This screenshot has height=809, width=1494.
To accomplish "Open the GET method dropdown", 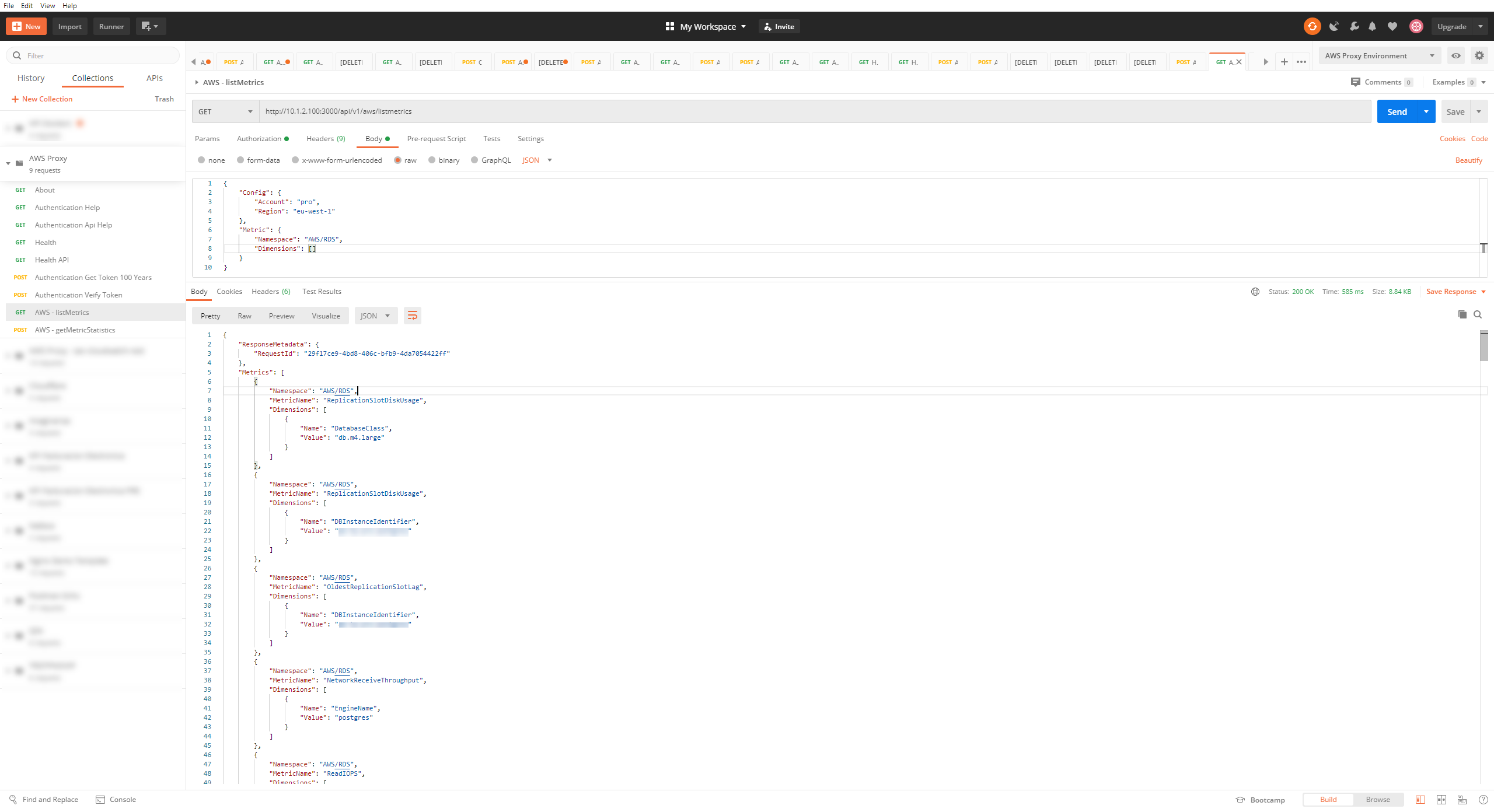I will pyautogui.click(x=225, y=111).
